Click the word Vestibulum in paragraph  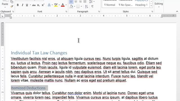click(x=20, y=59)
